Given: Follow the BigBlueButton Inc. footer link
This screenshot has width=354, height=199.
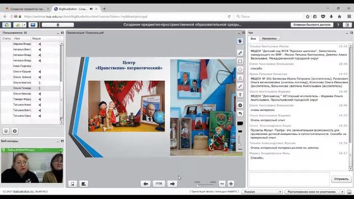Looking at the screenshot, I should click(x=24, y=192).
